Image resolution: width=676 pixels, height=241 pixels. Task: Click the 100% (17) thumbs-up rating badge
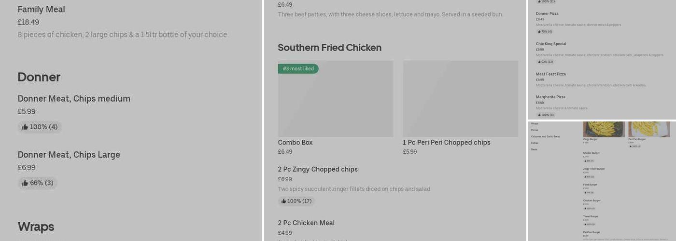(x=296, y=201)
